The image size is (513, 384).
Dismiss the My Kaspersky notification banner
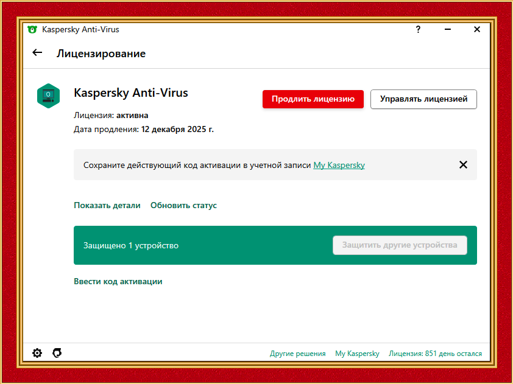tap(463, 165)
